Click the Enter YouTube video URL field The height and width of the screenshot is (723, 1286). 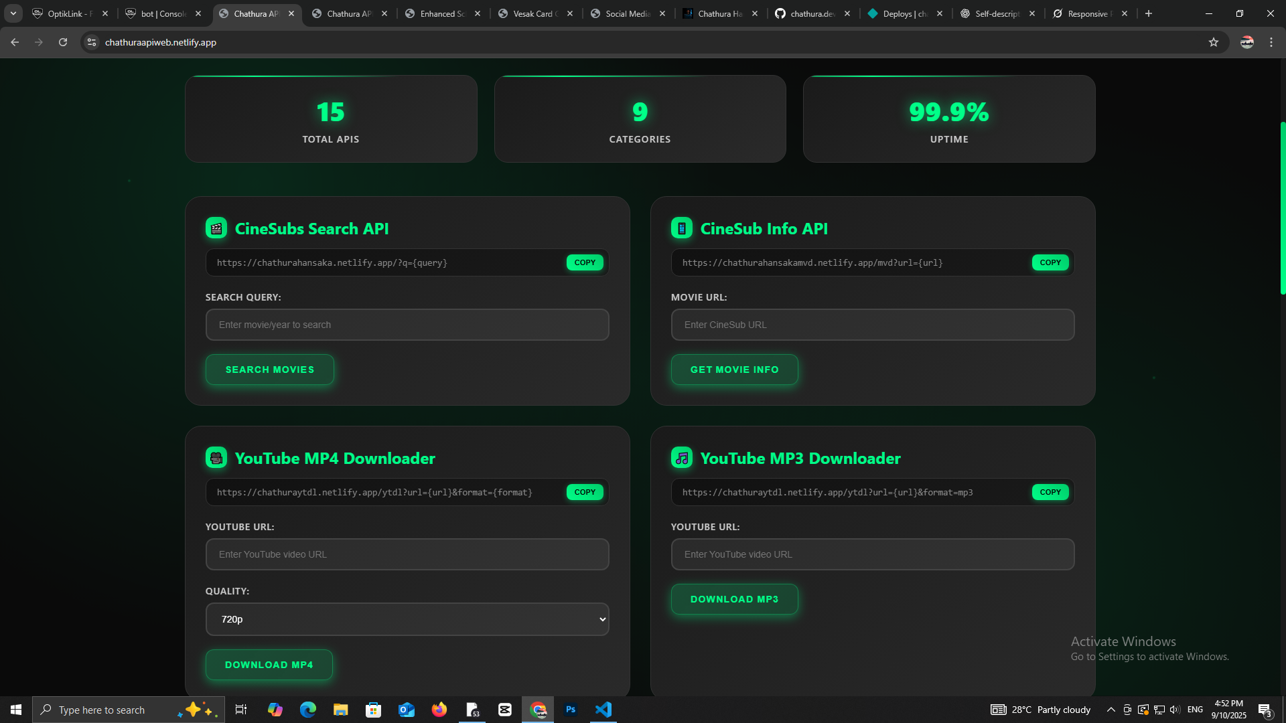407,554
